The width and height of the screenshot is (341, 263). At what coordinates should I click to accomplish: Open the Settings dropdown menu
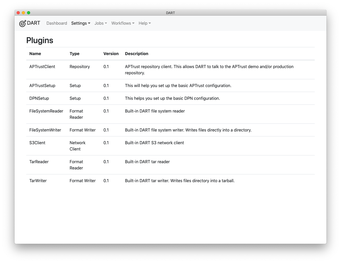point(81,23)
